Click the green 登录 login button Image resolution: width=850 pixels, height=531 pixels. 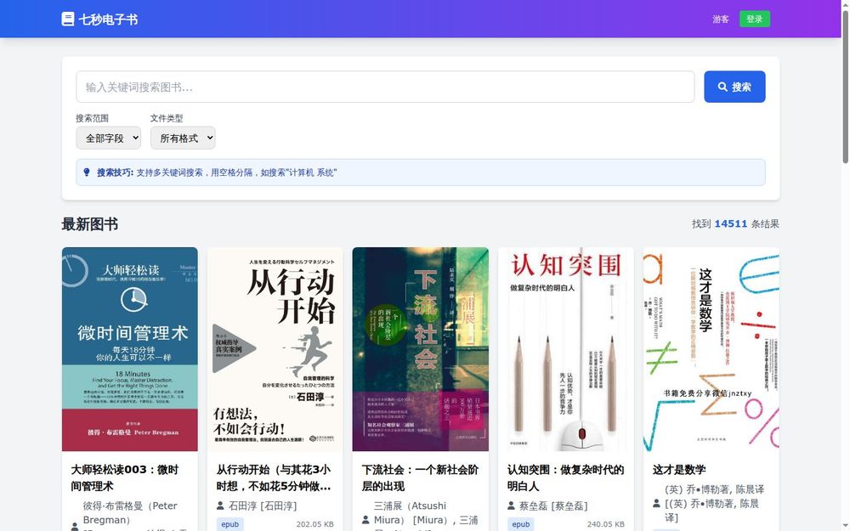[x=755, y=19]
